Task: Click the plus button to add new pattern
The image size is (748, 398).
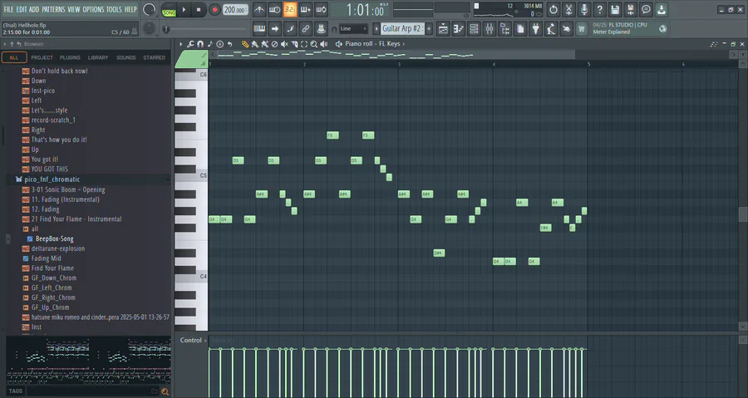Action: coord(429,28)
